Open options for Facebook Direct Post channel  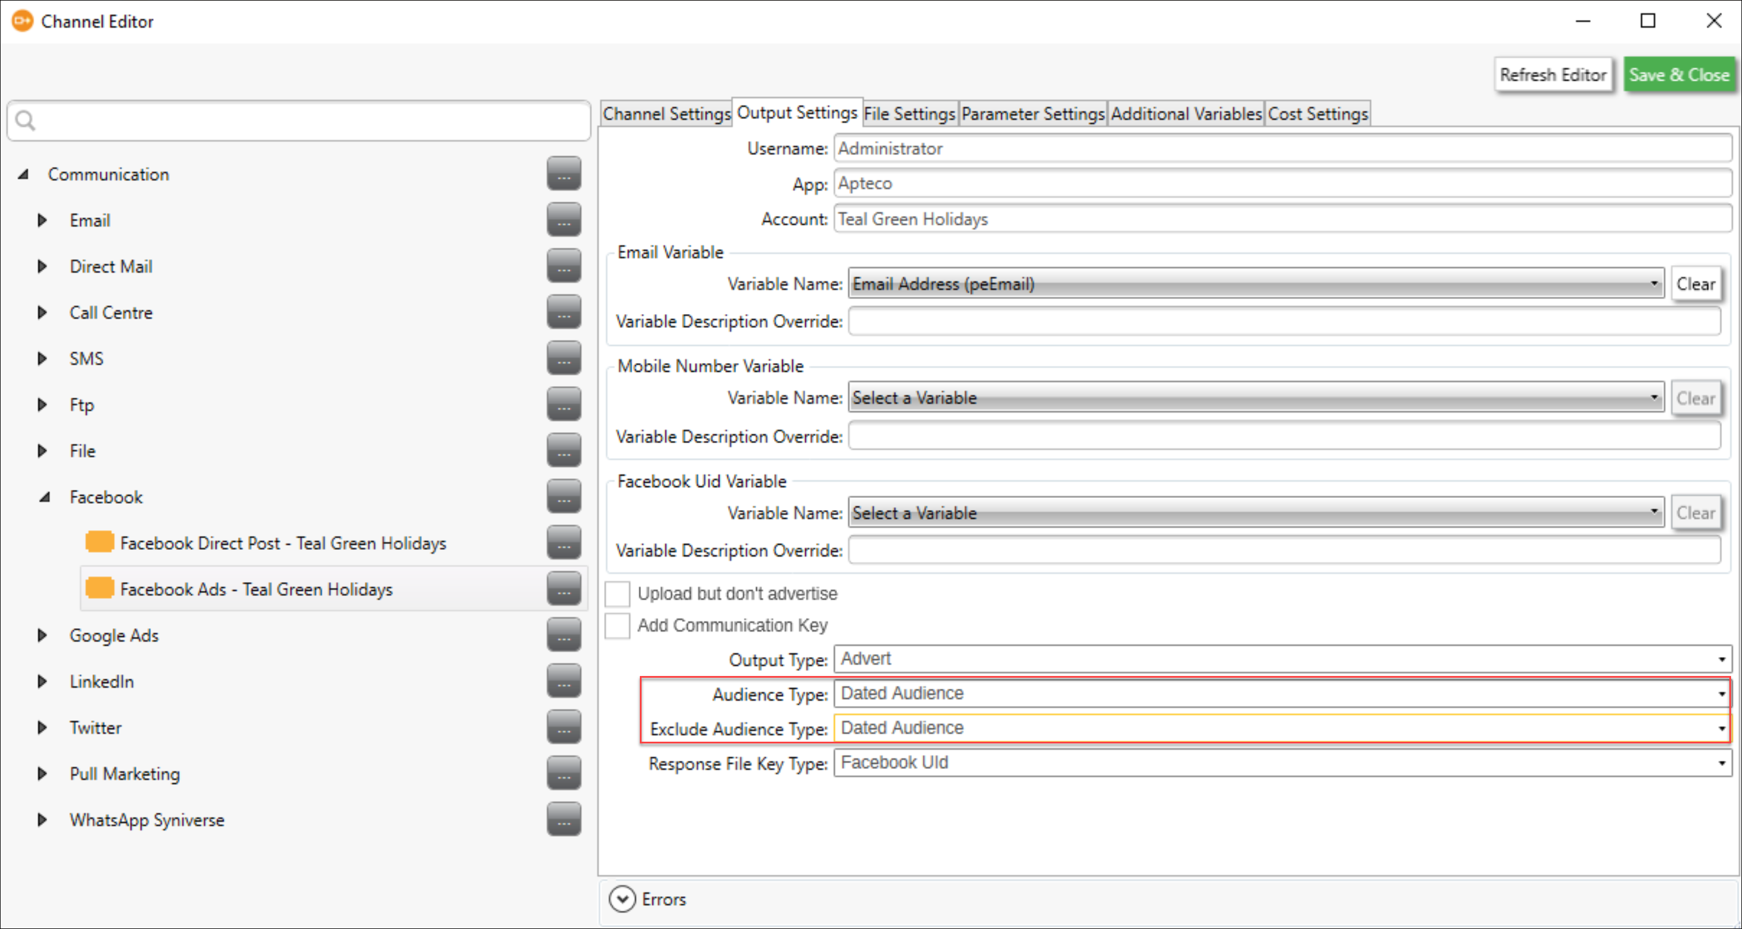564,542
